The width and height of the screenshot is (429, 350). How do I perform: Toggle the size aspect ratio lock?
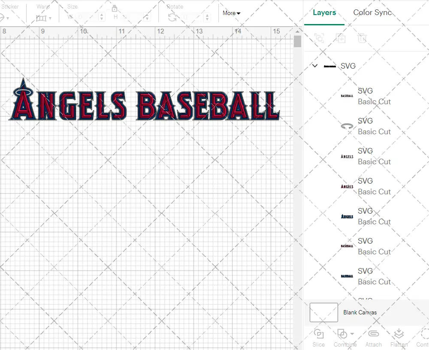(x=115, y=9)
